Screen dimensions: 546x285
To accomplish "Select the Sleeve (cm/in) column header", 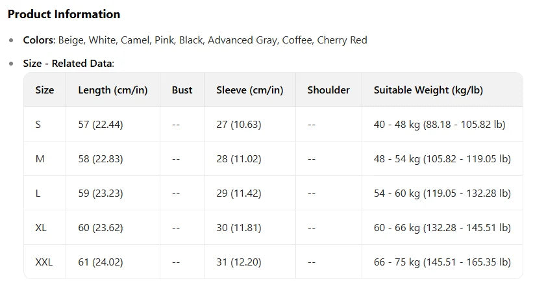I will click(x=250, y=90).
